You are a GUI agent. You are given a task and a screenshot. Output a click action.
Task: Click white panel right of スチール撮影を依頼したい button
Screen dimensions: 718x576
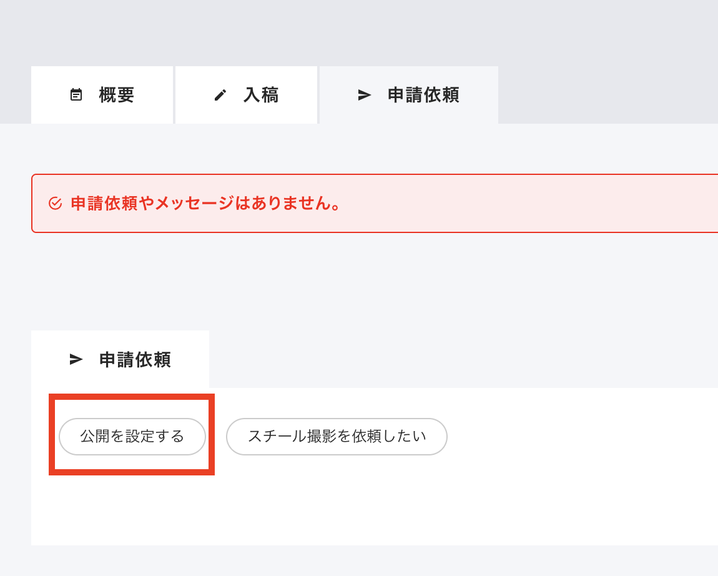581,436
